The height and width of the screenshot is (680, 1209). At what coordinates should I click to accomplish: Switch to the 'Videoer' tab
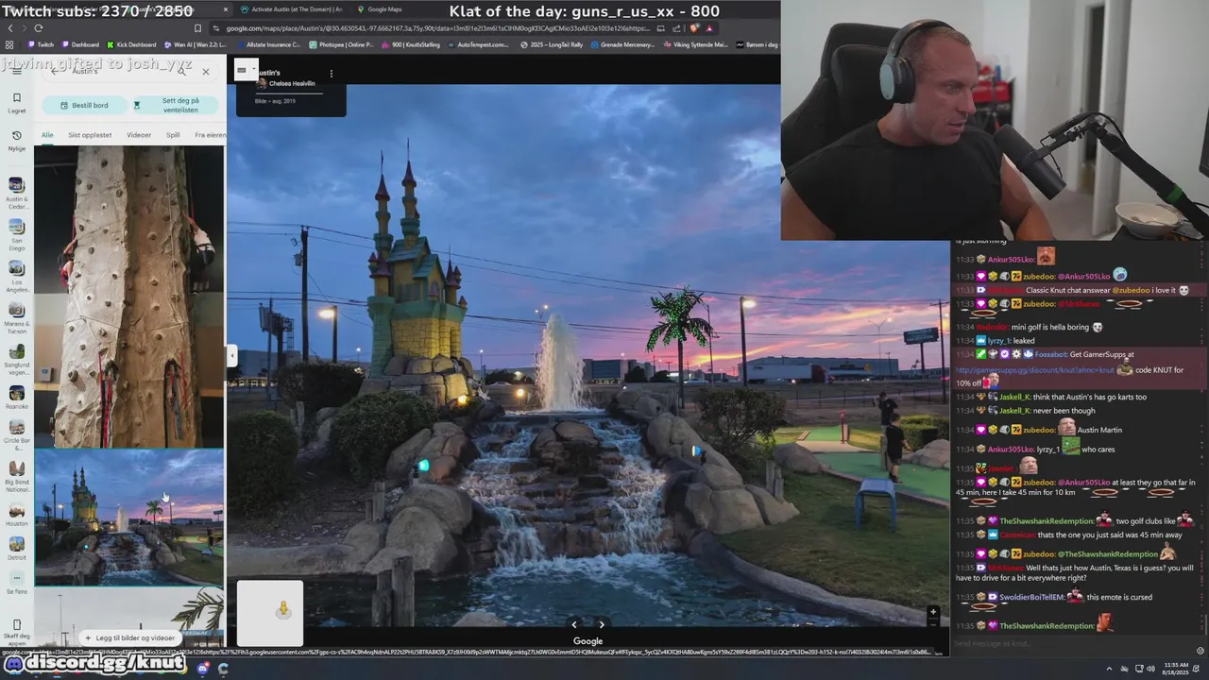[139, 135]
